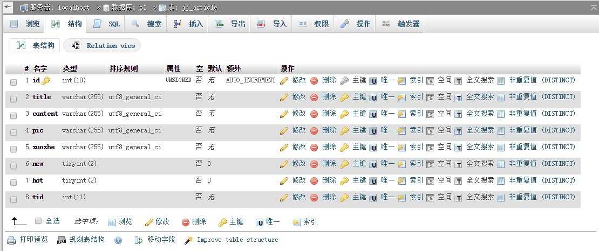
Task: Click 浏览 link in the selected-items bar
Action: [x=125, y=221]
